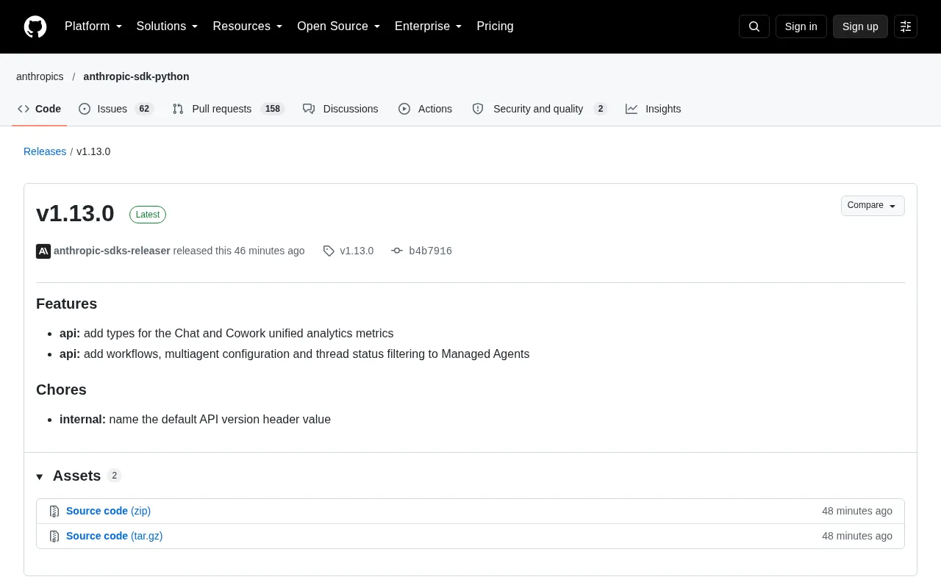Click the anthropic-sdks-releaser avatar
The width and height of the screenshot is (941, 588).
point(43,251)
